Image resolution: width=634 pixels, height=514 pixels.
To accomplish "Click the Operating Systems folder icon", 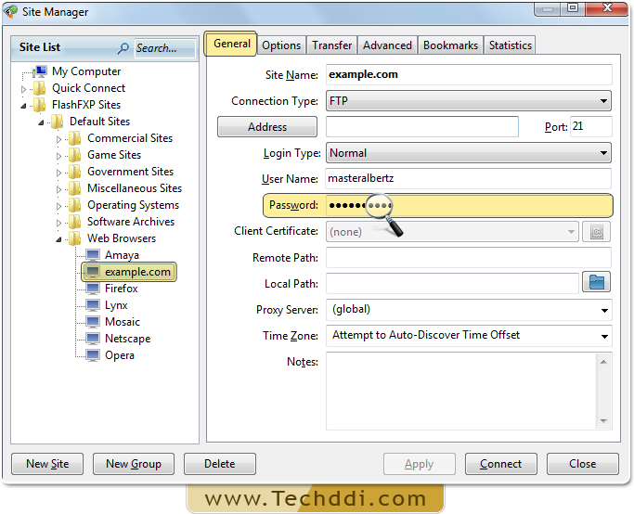I will 75,205.
